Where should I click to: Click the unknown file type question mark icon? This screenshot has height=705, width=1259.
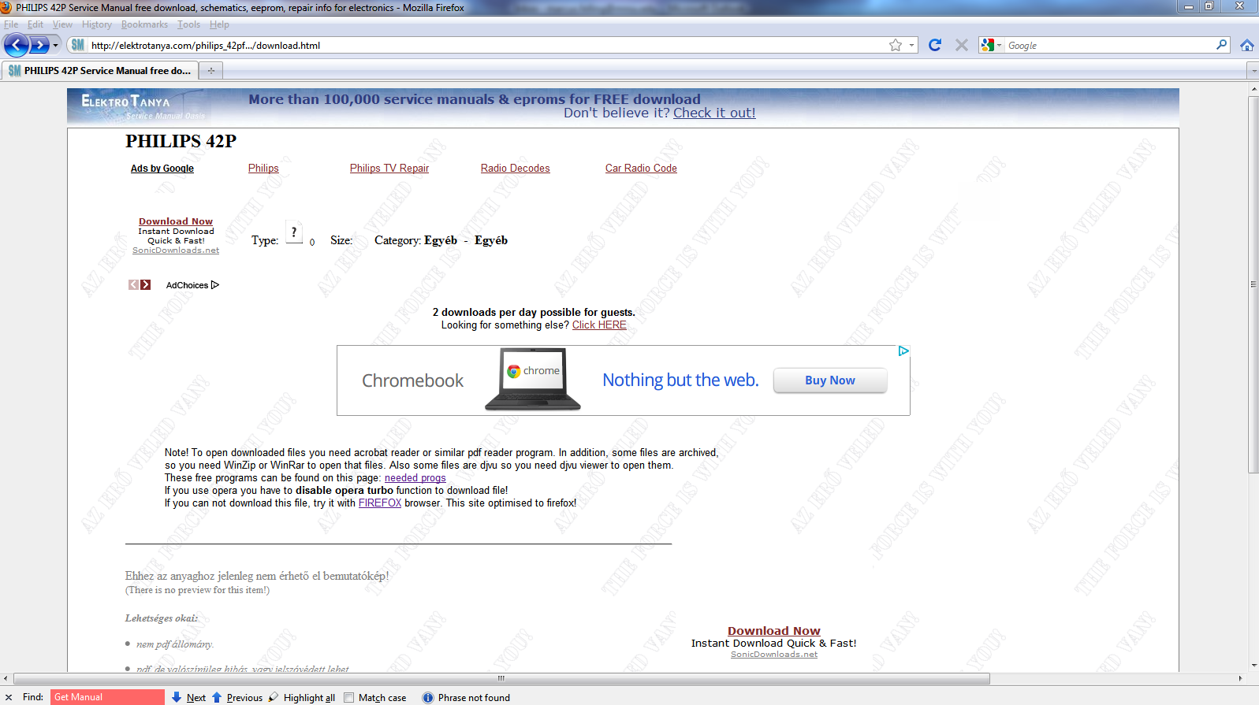pos(294,232)
